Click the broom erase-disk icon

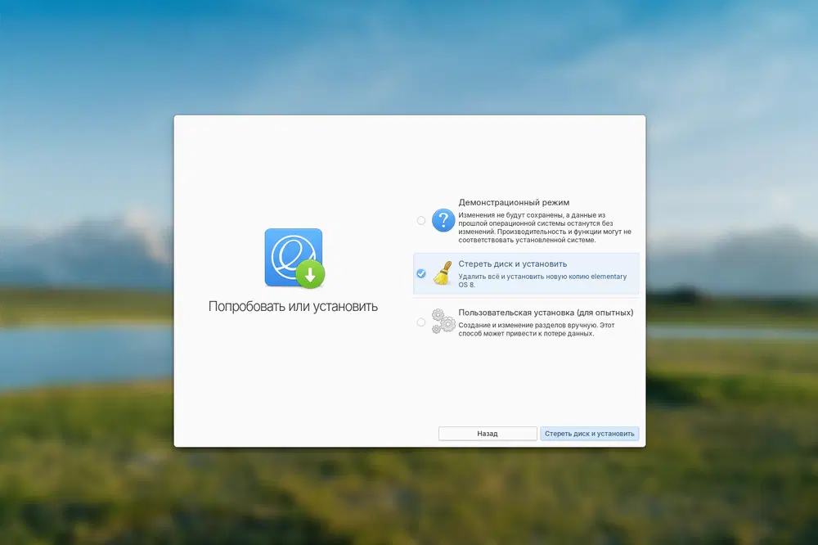[x=443, y=273]
